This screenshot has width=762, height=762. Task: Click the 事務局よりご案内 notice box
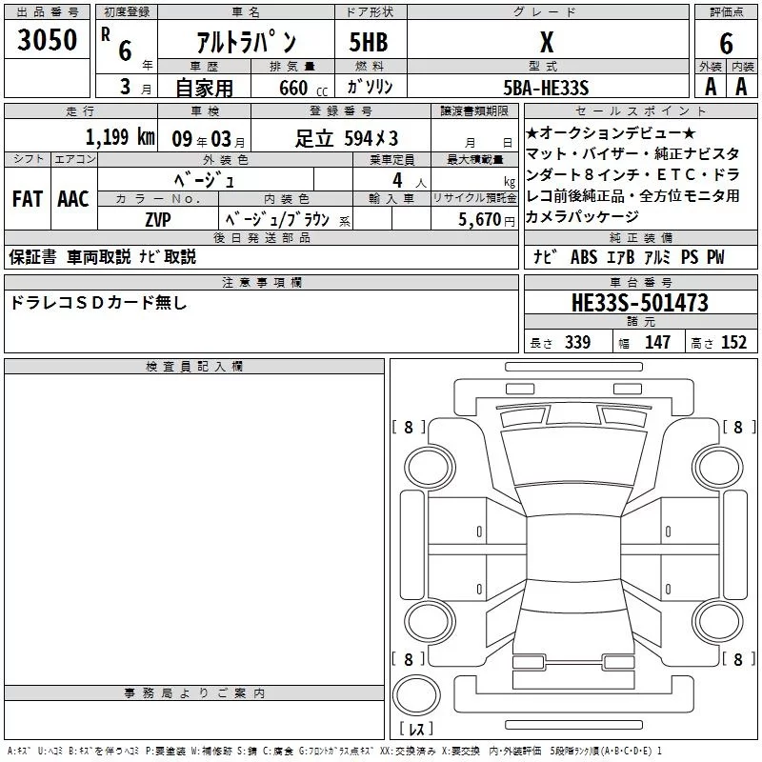pos(194,719)
